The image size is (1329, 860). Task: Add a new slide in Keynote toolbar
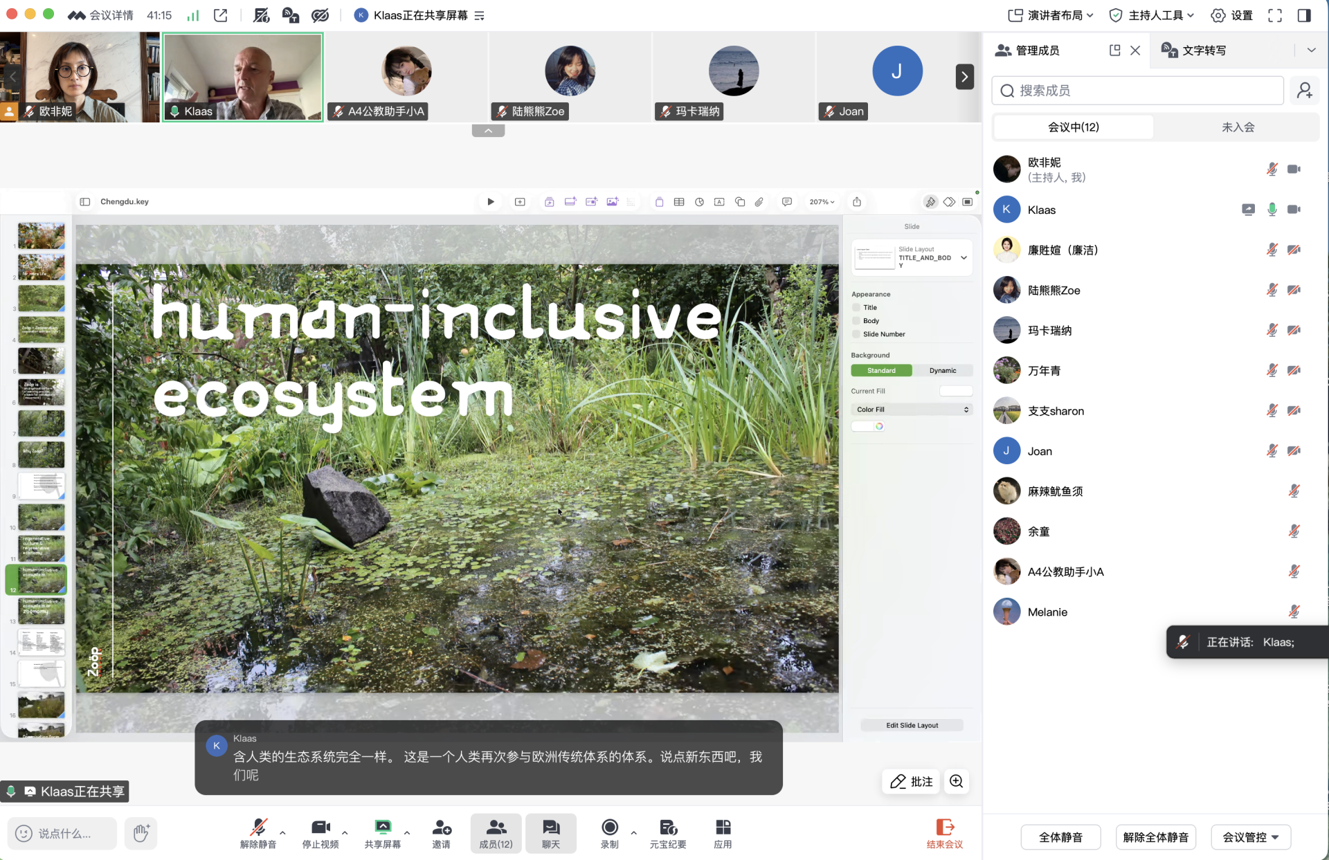click(520, 202)
